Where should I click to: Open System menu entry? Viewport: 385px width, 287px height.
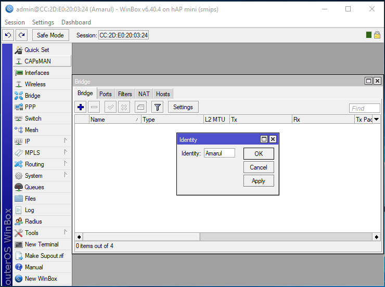coord(42,176)
